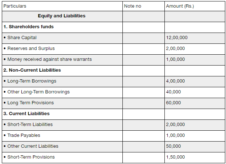Click the Non-Current Liabilities section heading
Image resolution: width=226 pixels, height=164 pixels.
(x=32, y=70)
